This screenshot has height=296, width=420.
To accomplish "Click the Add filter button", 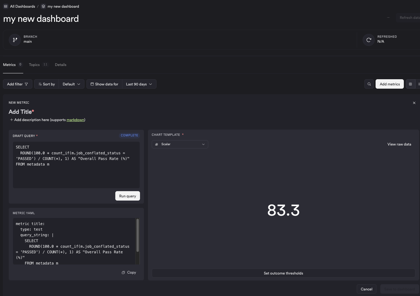I will (x=18, y=84).
